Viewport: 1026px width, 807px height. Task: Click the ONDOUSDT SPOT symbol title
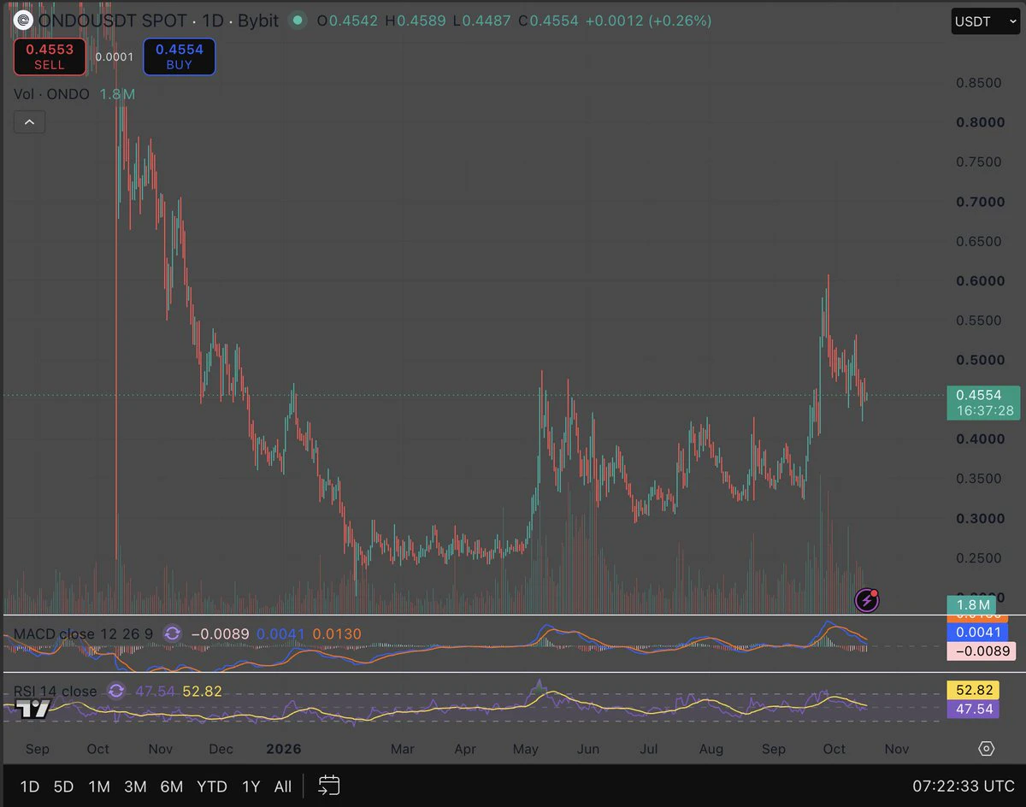[x=113, y=21]
